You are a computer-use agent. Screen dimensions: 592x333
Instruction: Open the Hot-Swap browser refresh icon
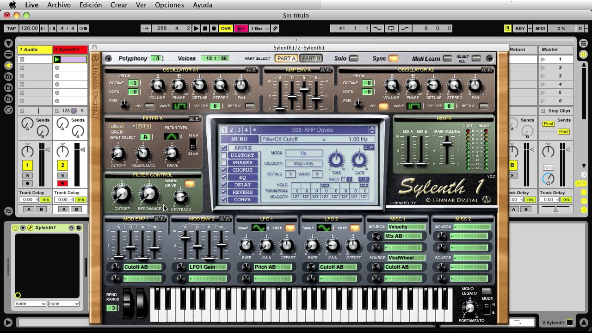9,110
